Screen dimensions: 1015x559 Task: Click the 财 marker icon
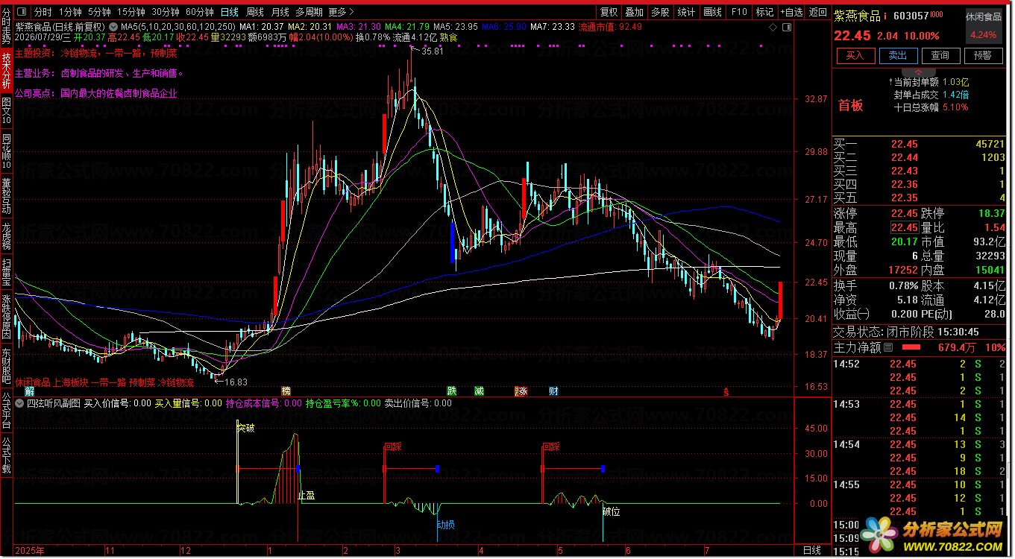click(553, 391)
